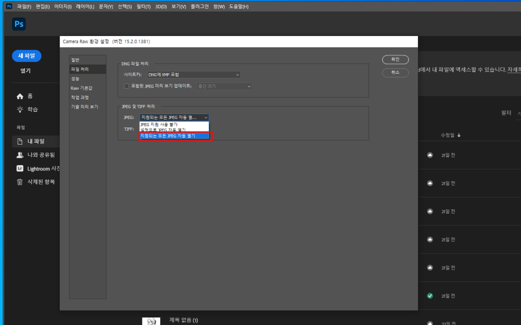Open the disabled 중간 크기 preview size dropdown
Screen dimensions: 521x325
[224, 86]
